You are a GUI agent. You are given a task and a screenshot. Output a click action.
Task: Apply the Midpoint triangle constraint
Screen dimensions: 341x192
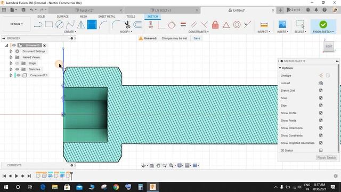(x=226, y=25)
